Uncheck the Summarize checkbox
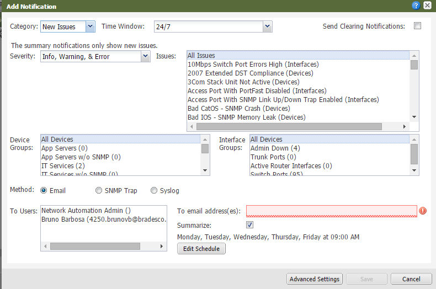 [249, 225]
